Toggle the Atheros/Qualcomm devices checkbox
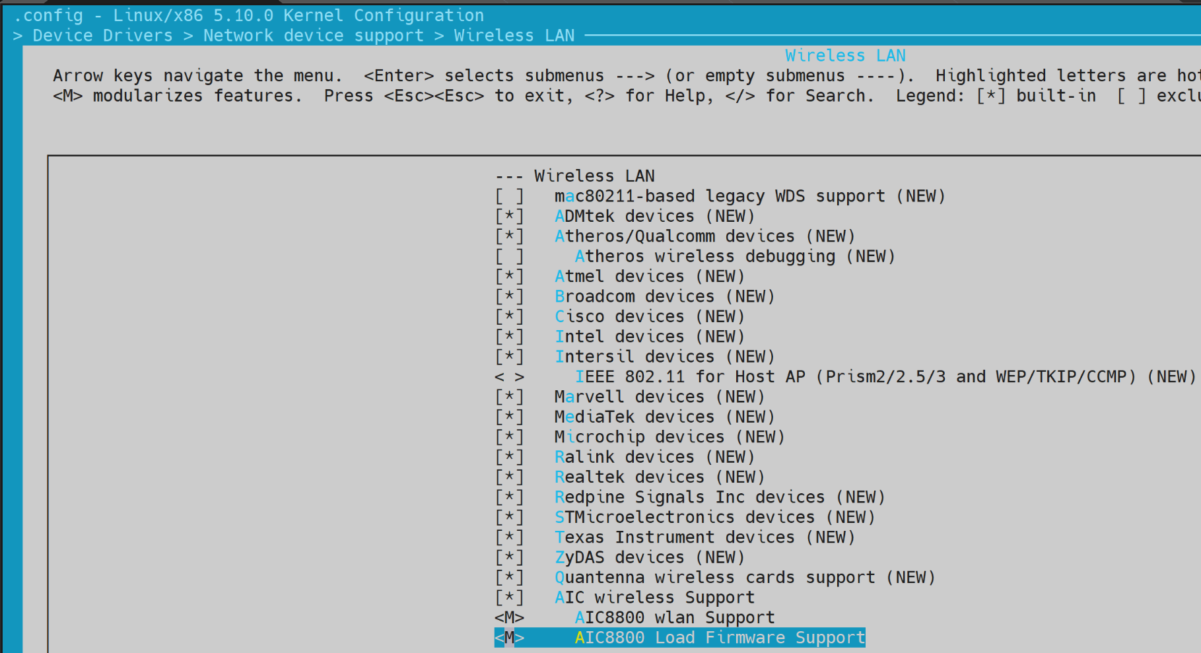 pyautogui.click(x=509, y=236)
